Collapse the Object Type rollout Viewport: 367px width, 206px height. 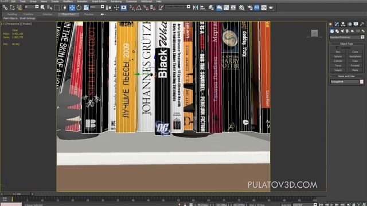346,43
